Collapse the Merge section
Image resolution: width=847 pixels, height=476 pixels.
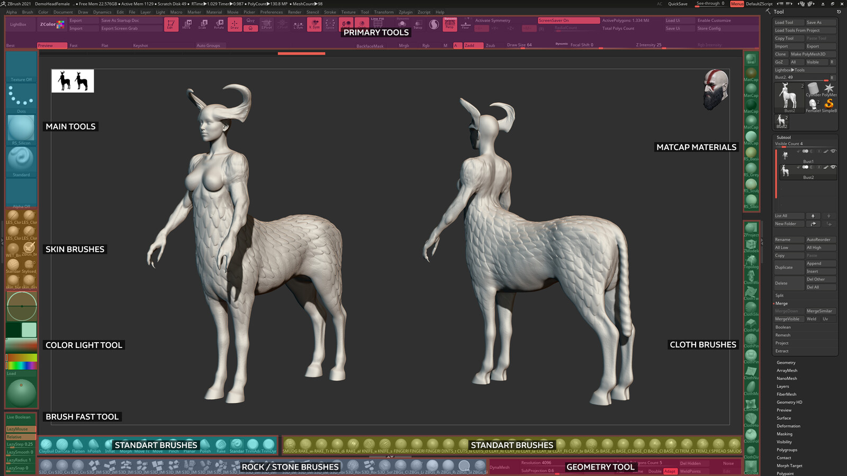(x=781, y=304)
